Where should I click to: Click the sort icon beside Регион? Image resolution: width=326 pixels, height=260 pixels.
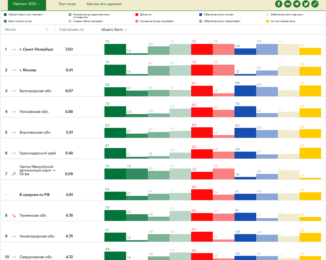point(47,30)
